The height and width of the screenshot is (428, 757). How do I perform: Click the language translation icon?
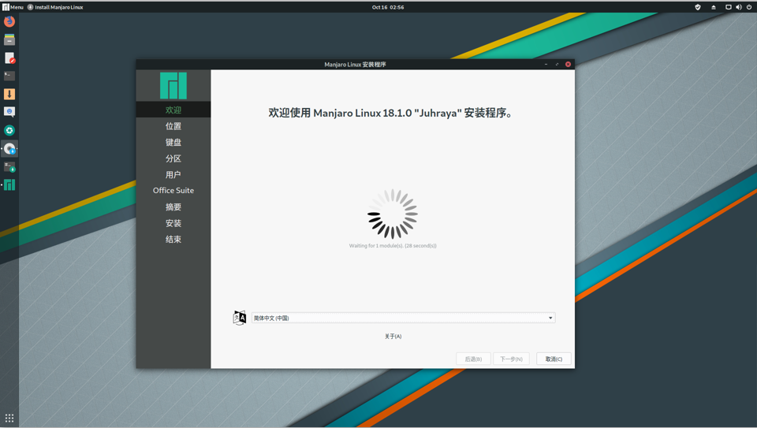coord(240,318)
